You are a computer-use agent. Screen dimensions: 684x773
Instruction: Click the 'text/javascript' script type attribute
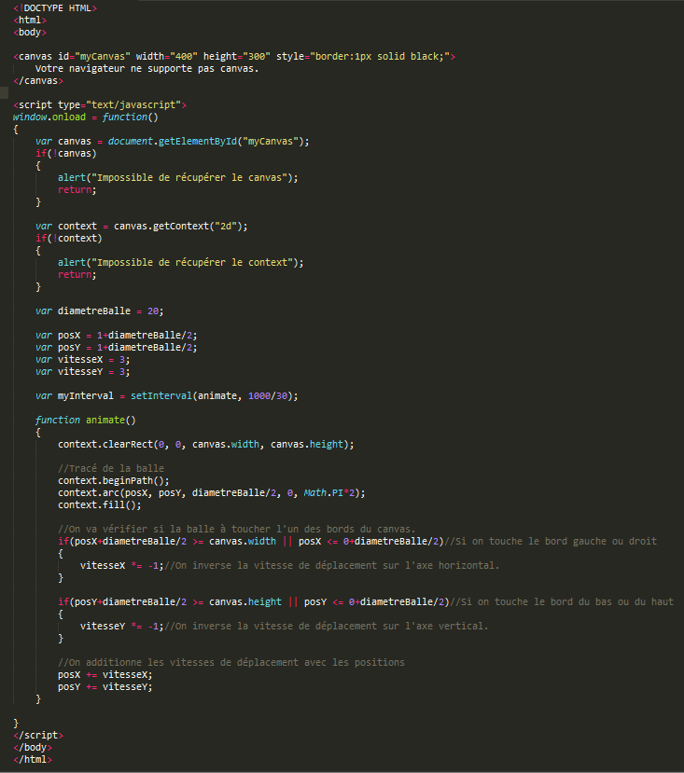coord(133,105)
